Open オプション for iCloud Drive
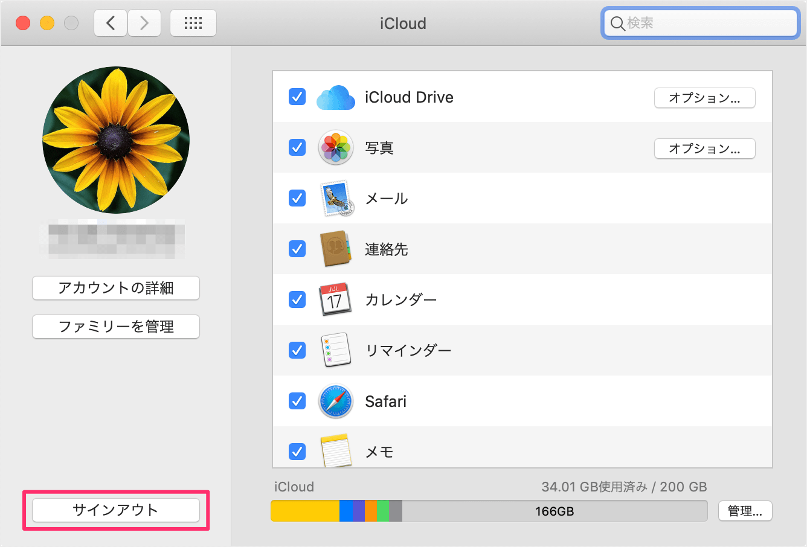This screenshot has width=807, height=547. 704,98
